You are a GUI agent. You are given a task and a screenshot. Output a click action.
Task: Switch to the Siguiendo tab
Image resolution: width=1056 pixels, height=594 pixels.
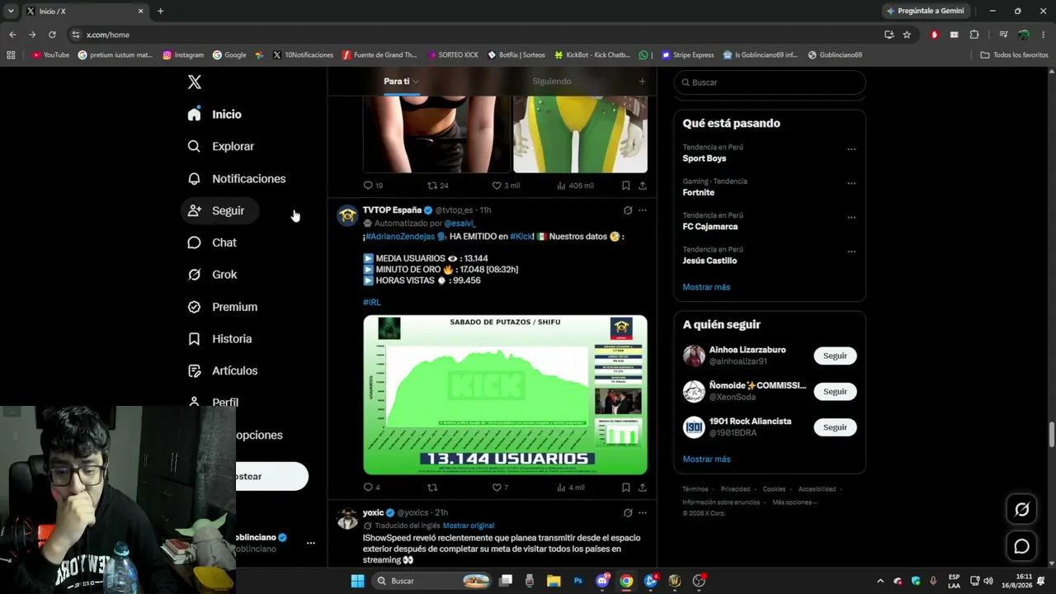[x=552, y=81]
